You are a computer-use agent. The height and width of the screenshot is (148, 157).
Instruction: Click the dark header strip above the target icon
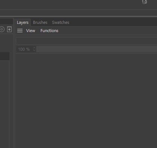pos(6,21)
